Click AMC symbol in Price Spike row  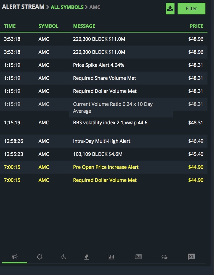44,65
